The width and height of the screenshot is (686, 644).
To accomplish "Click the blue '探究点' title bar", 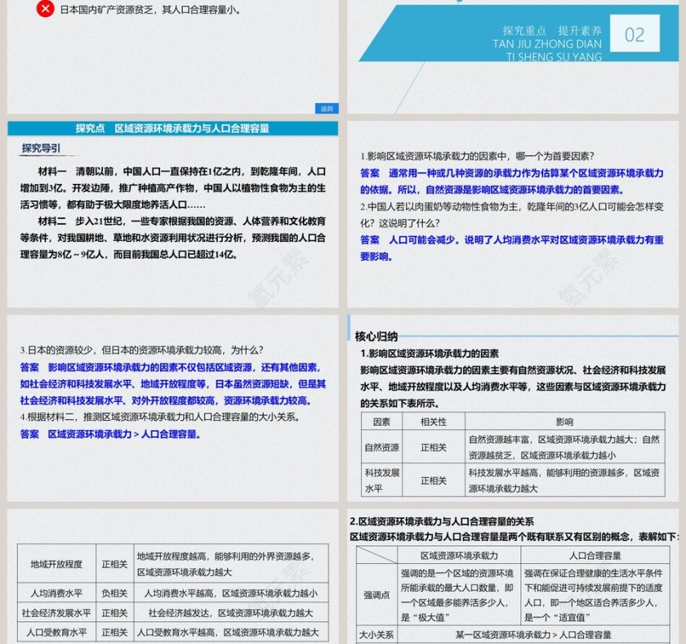I will click(172, 127).
